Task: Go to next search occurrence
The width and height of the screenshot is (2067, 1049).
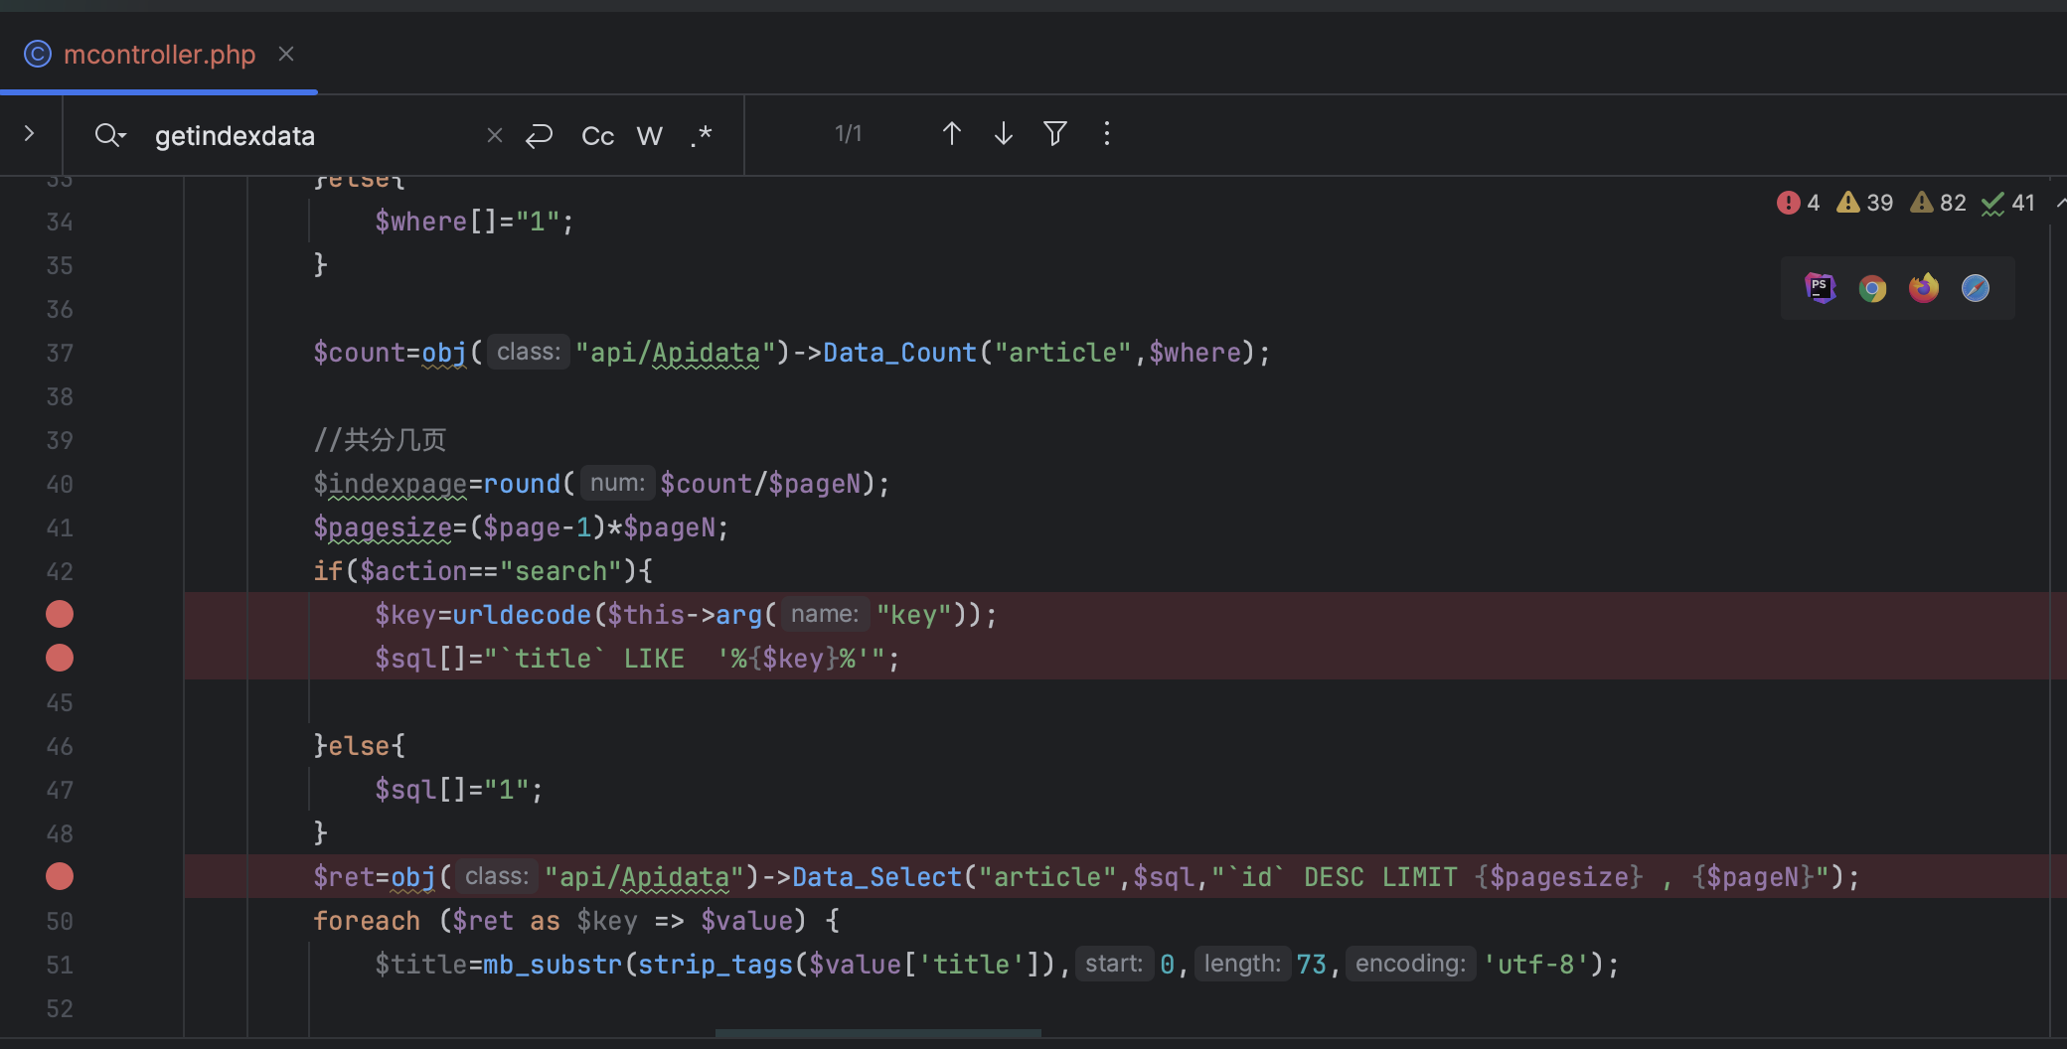Action: click(x=1004, y=133)
